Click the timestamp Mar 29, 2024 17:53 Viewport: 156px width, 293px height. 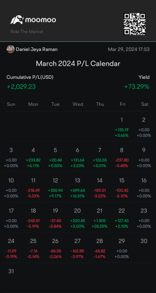[x=129, y=49]
